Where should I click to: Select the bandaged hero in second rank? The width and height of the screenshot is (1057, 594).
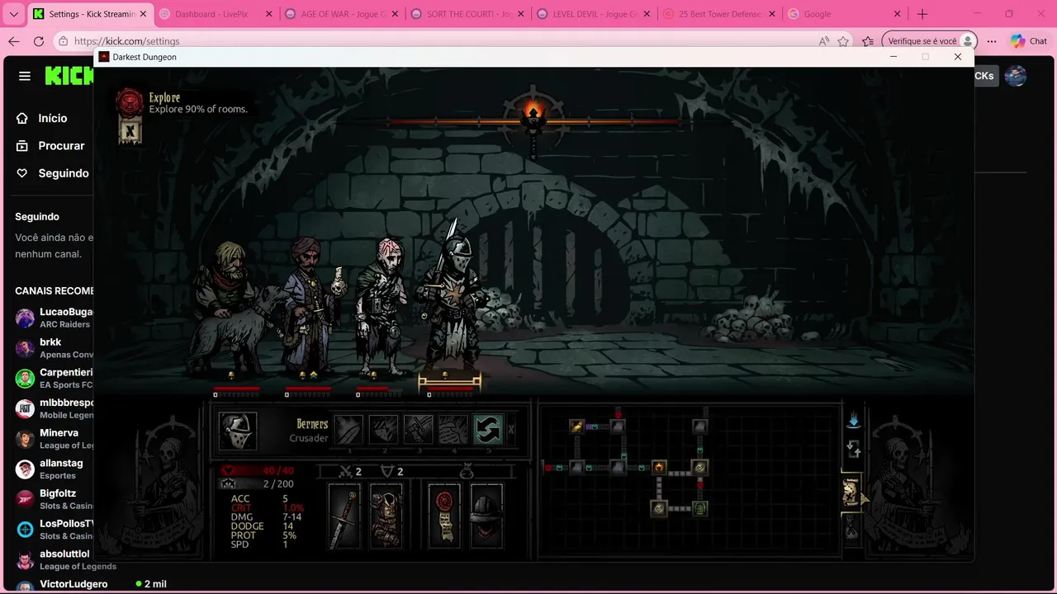[x=382, y=305]
